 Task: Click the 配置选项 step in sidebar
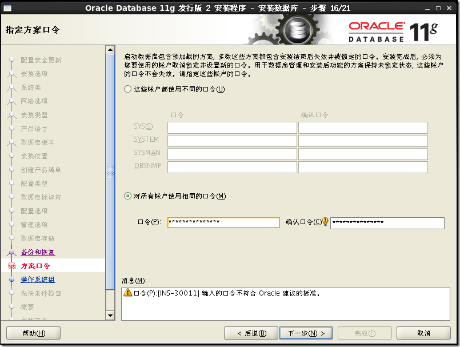34,211
